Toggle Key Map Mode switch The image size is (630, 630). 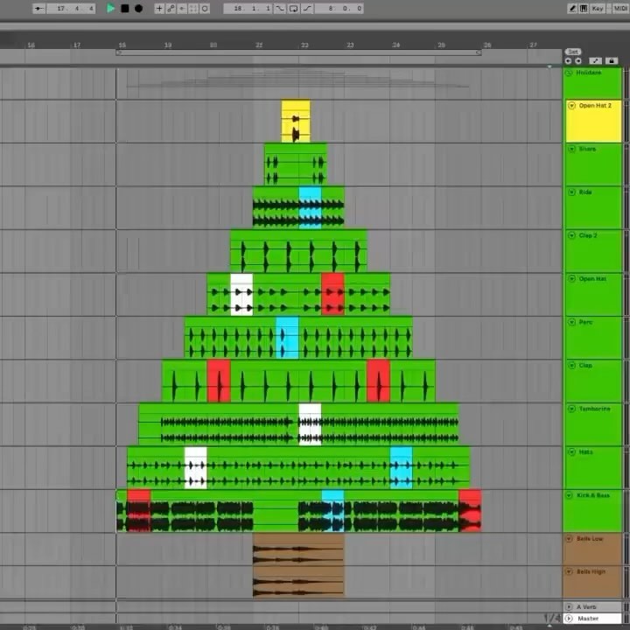tap(598, 9)
